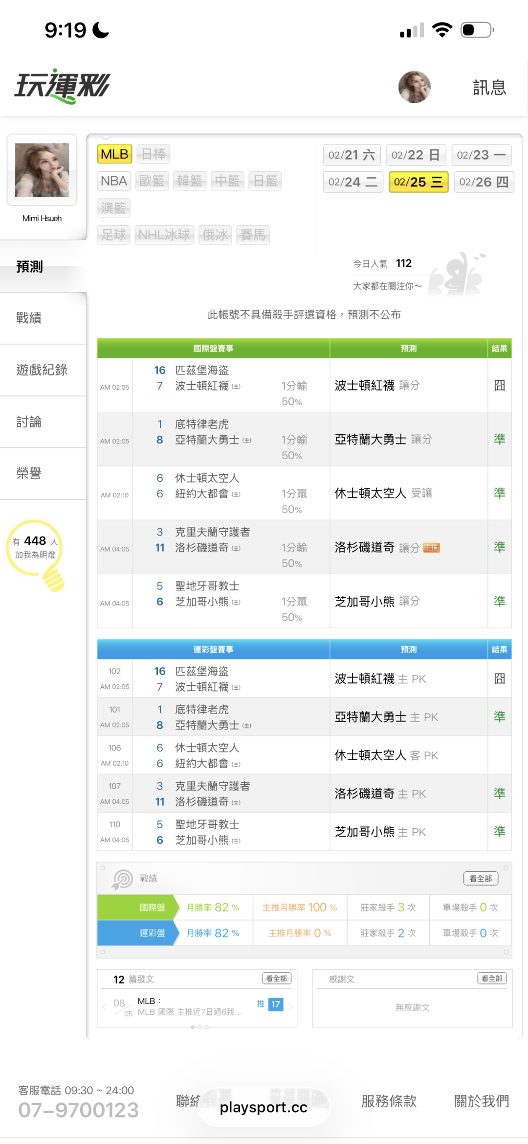Open the user avatar in the header
This screenshot has width=528, height=1144.
(x=414, y=87)
